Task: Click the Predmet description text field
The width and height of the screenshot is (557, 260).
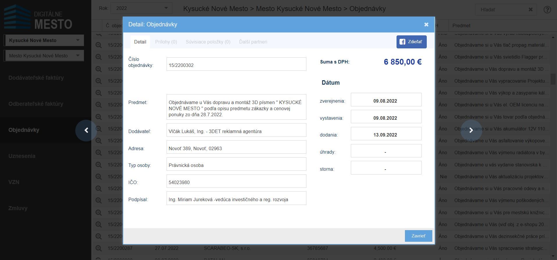Action: [x=236, y=107]
